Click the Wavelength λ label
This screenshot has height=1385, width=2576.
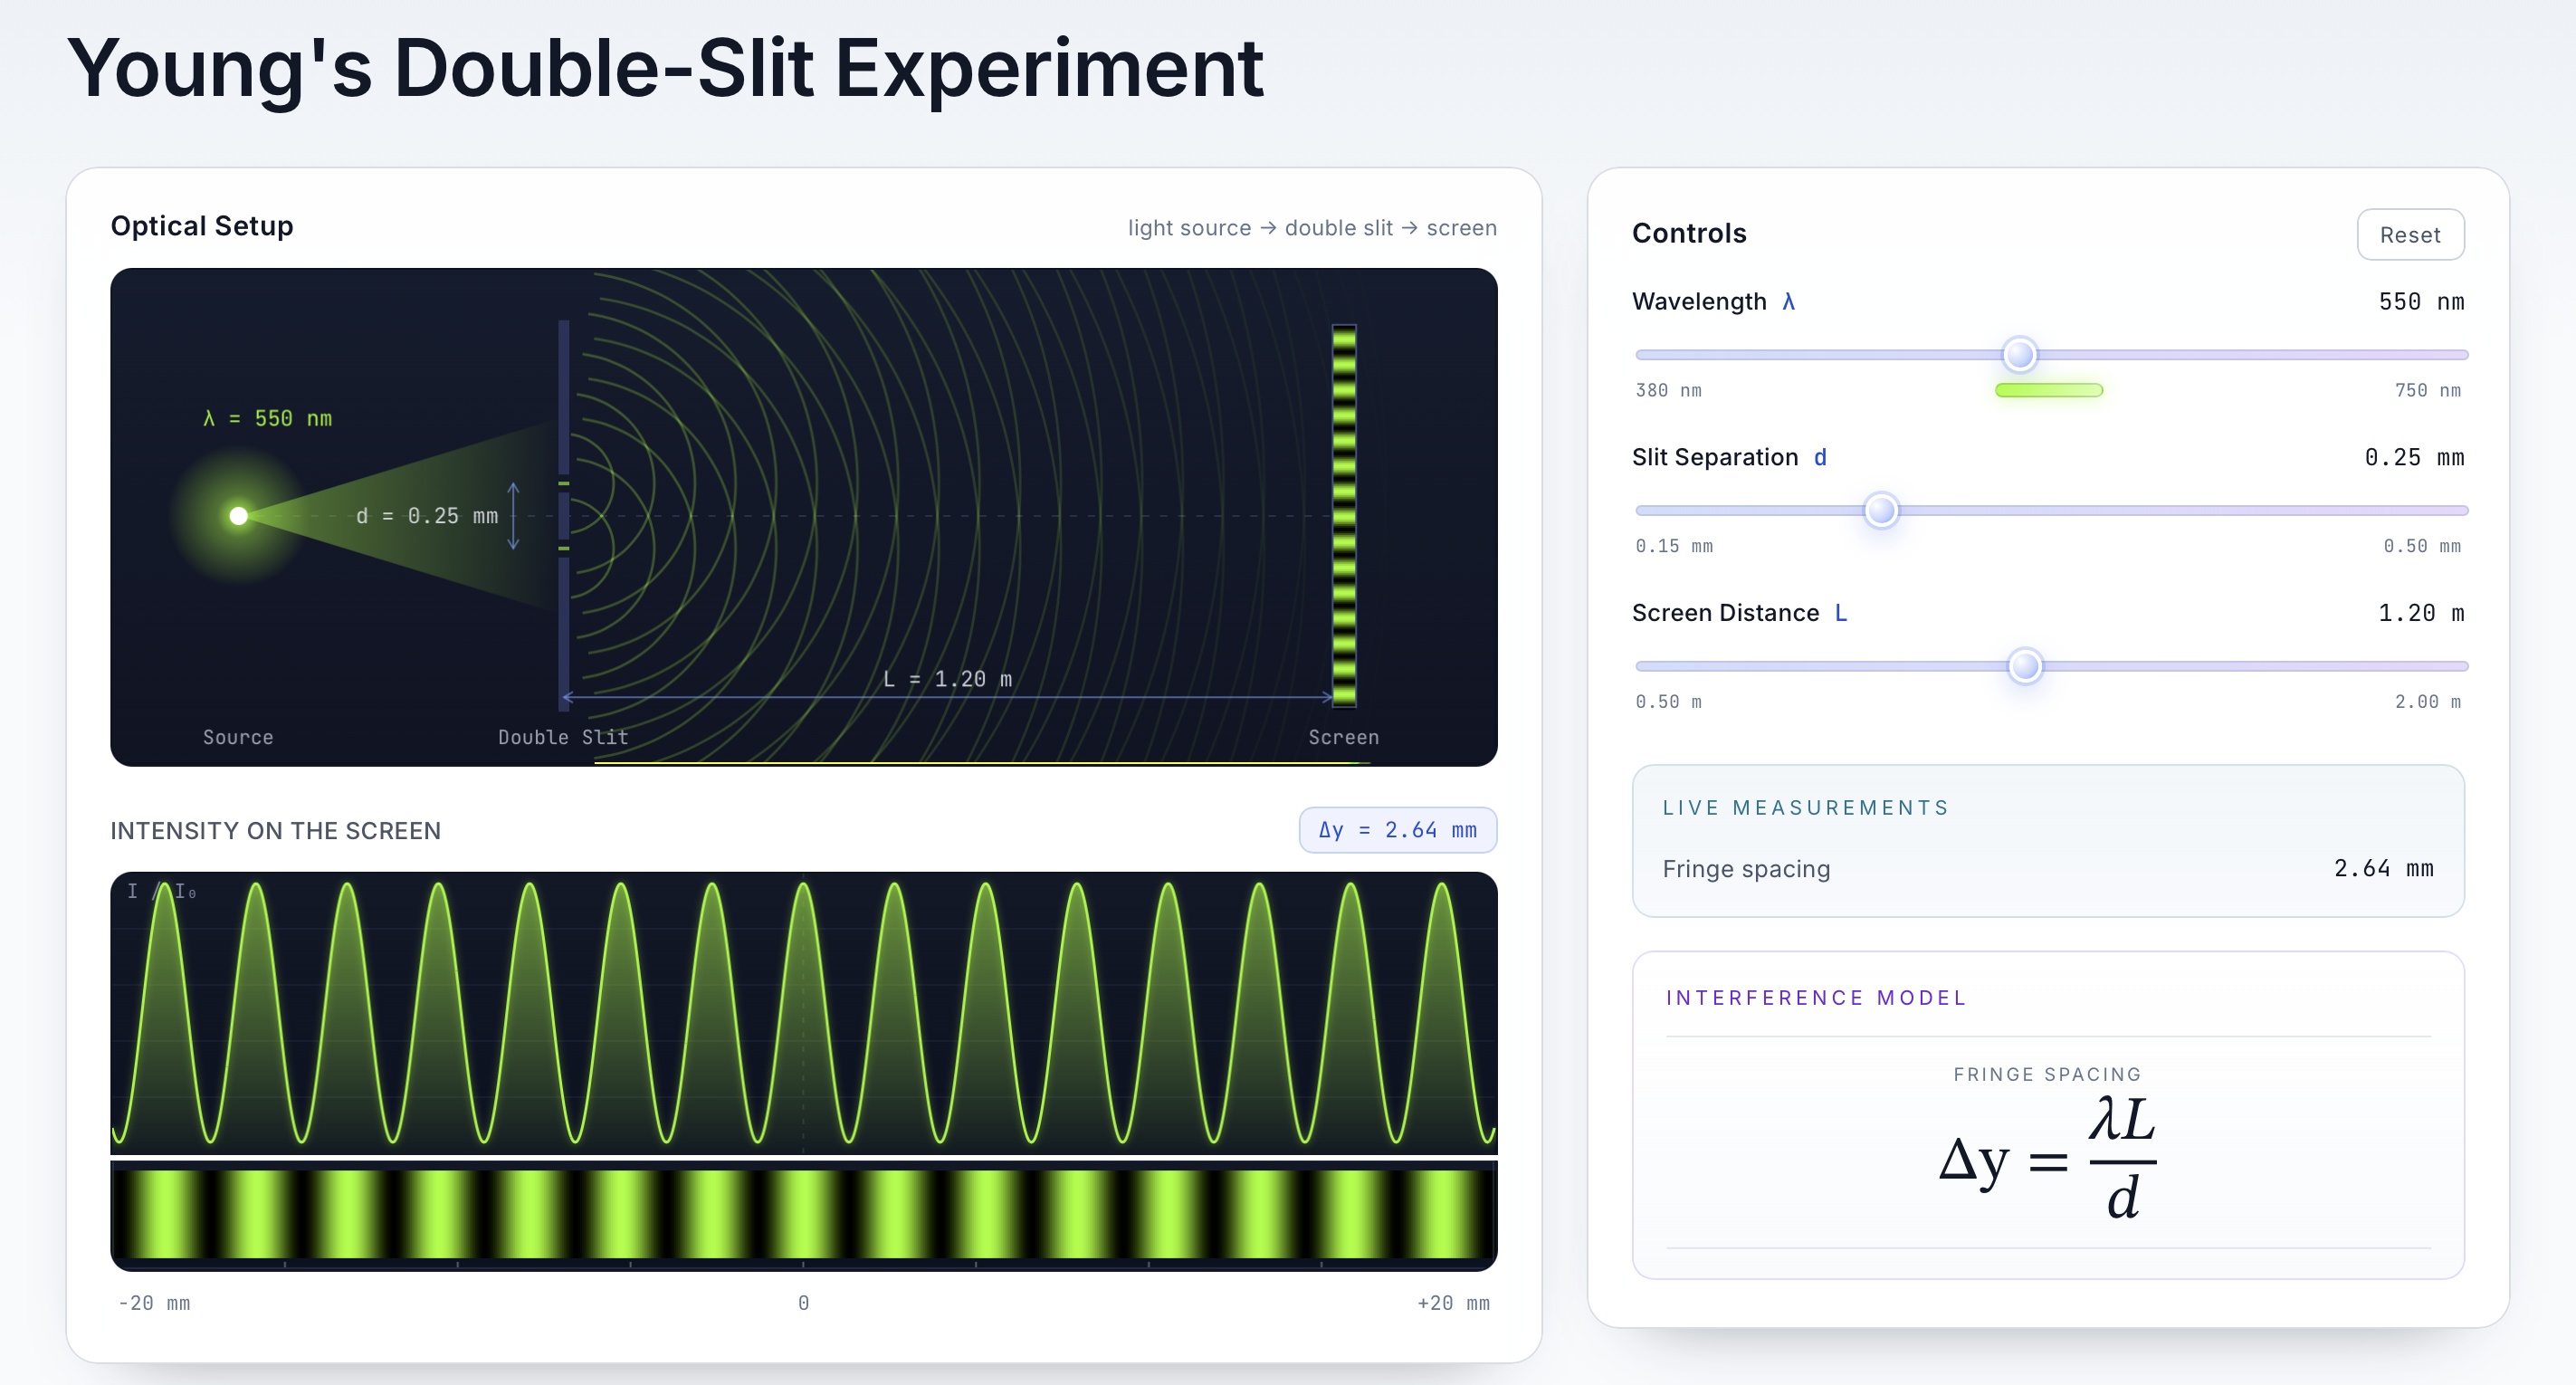pyautogui.click(x=1714, y=302)
